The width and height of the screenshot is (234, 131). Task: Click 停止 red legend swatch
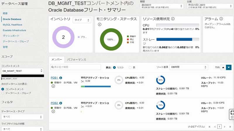[x=128, y=39]
